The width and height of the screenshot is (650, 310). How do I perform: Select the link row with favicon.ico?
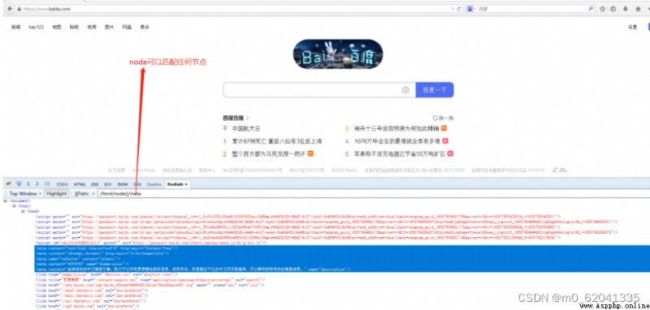[x=106, y=274]
